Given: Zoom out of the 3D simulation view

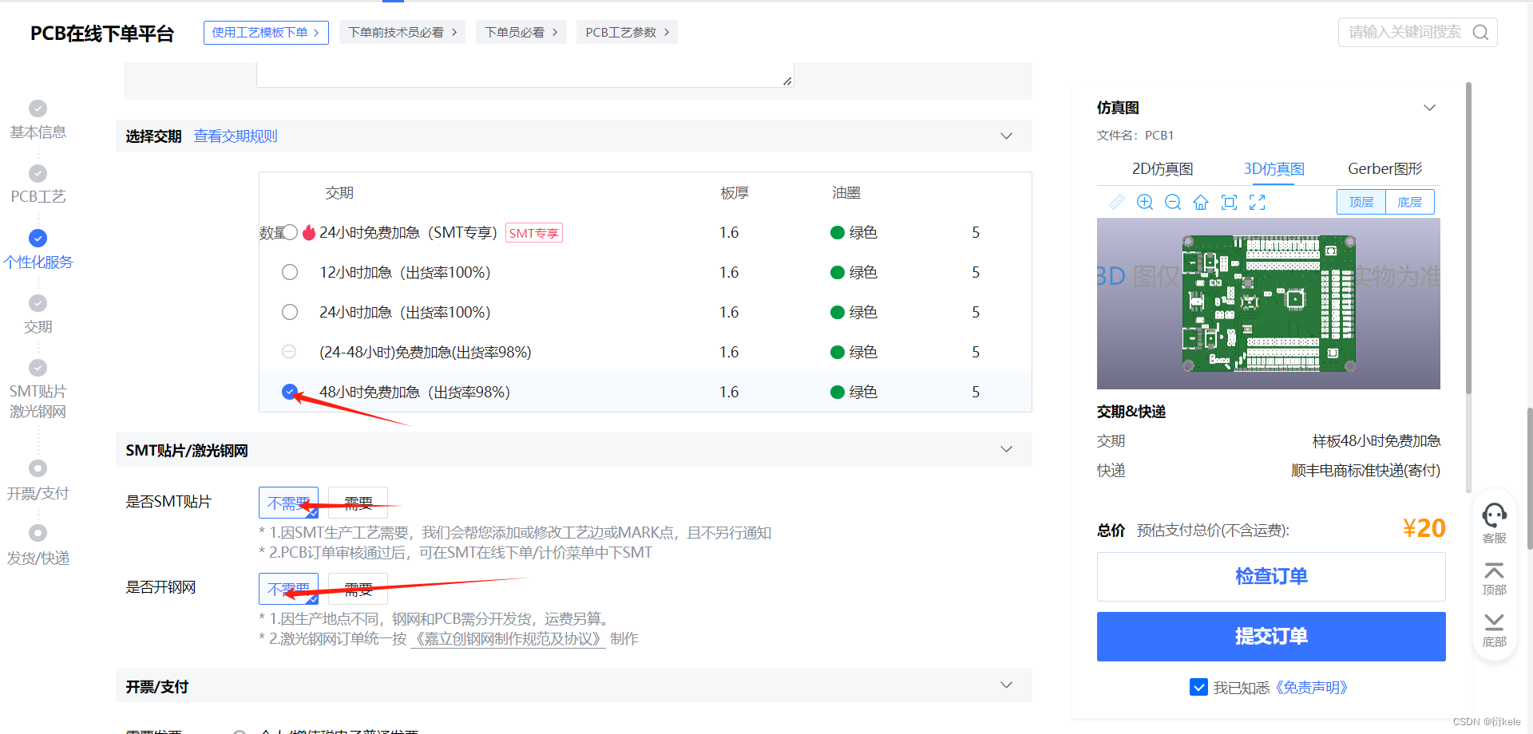Looking at the screenshot, I should click(x=1173, y=202).
